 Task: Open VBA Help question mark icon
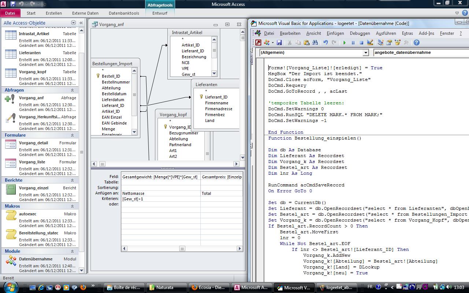pos(416,42)
